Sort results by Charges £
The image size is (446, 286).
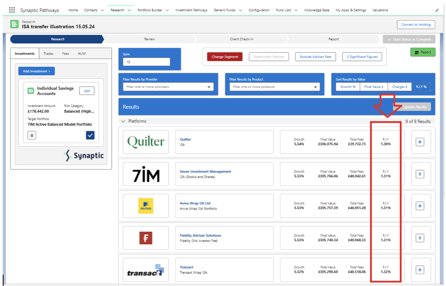[400, 87]
